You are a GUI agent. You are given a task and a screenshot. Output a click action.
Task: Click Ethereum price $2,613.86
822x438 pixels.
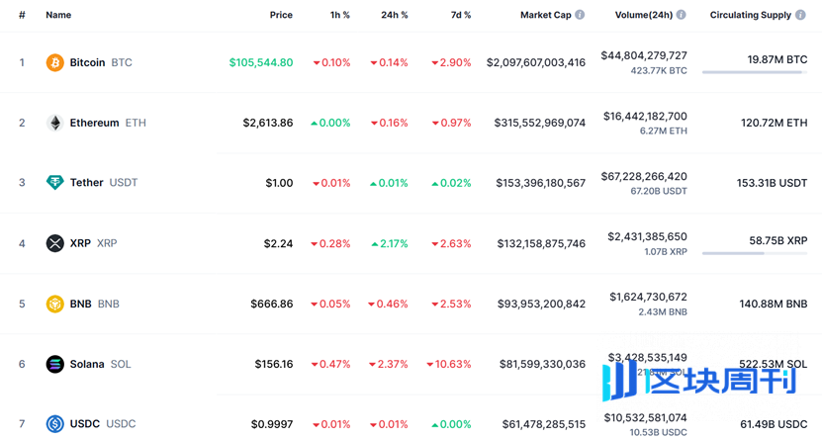click(268, 123)
